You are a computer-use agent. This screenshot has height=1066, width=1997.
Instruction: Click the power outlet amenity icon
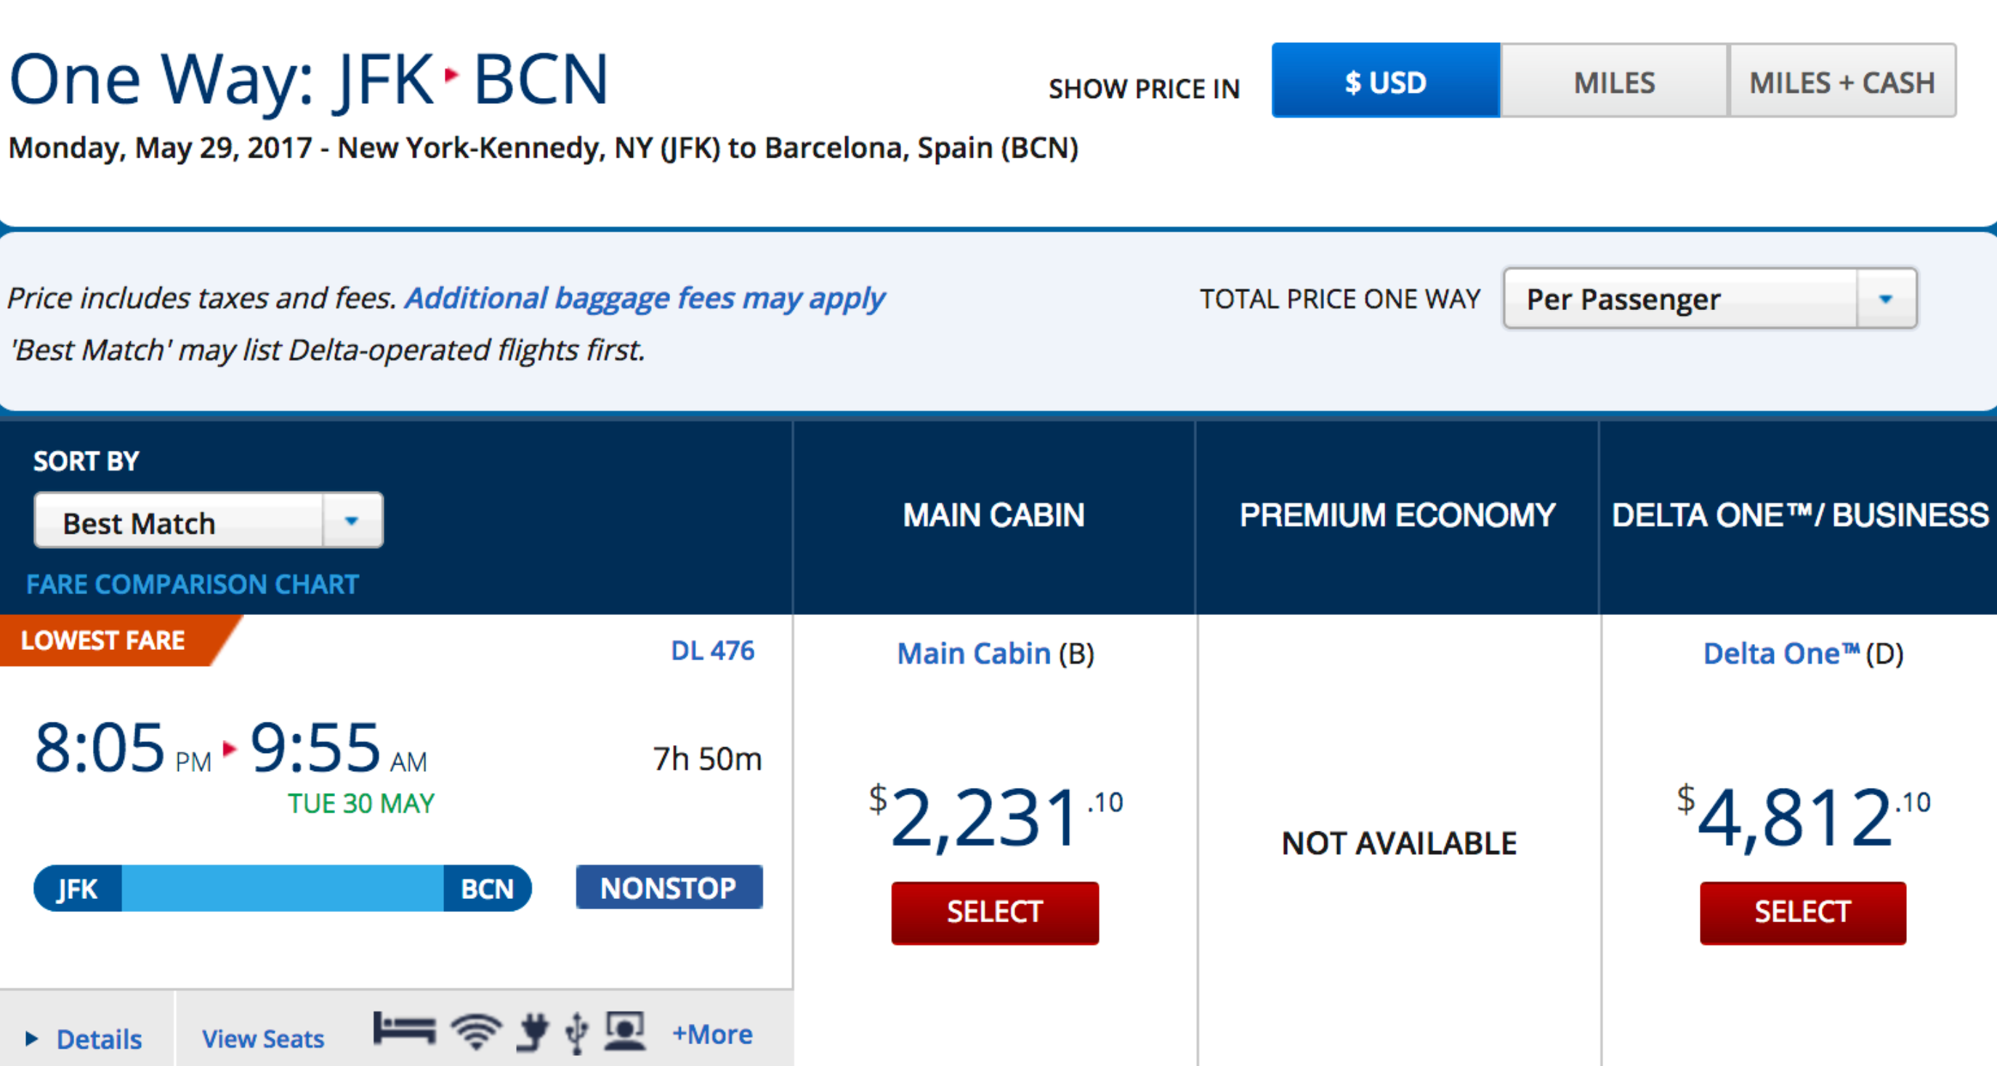point(533,1033)
